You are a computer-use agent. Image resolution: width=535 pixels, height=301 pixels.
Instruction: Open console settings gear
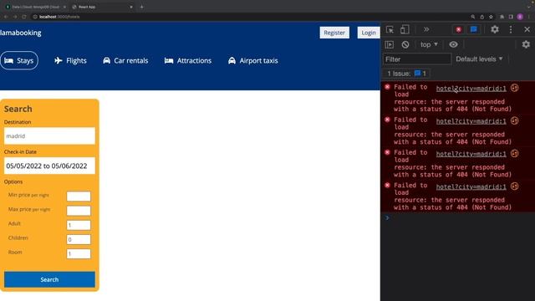[x=526, y=44]
